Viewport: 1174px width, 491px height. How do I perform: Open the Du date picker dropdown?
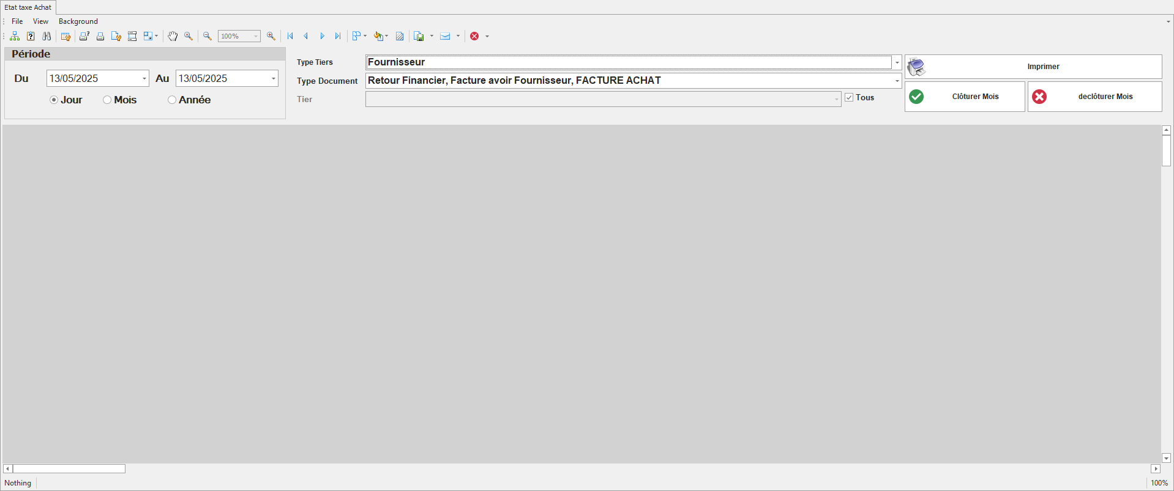[144, 79]
